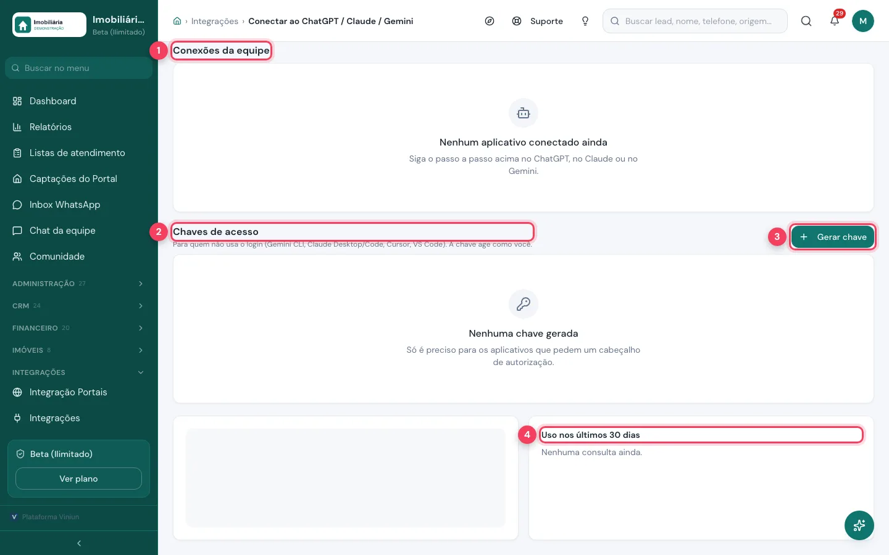Focus the Buscar lead search field

(x=695, y=21)
